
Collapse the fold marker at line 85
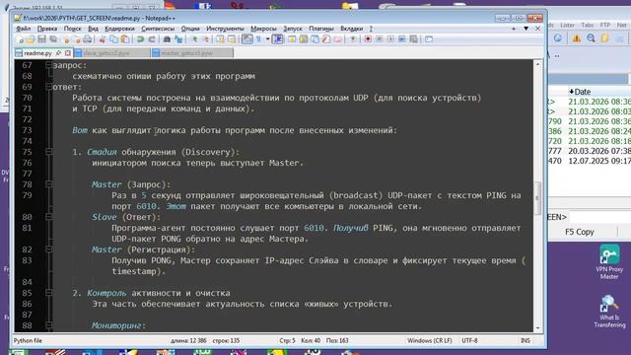(x=48, y=293)
